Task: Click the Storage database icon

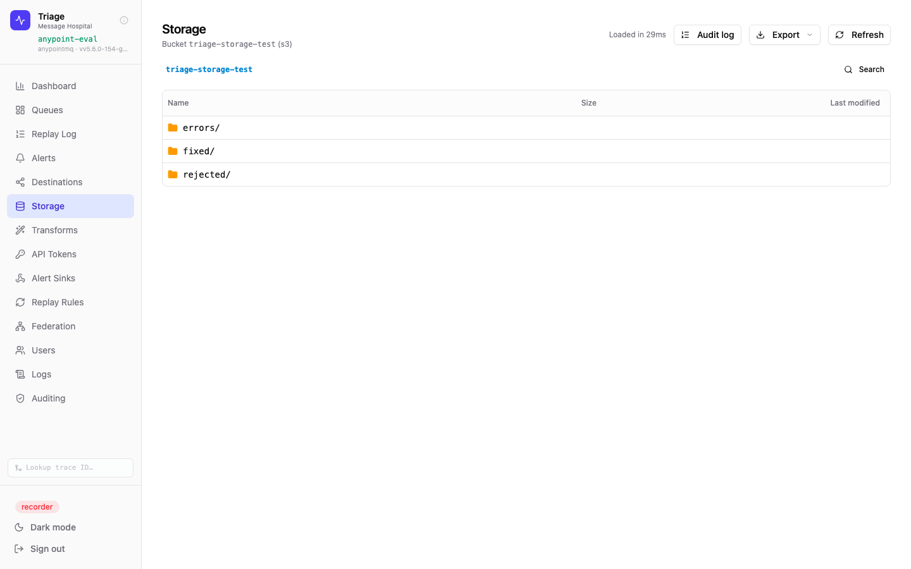Action: tap(20, 206)
